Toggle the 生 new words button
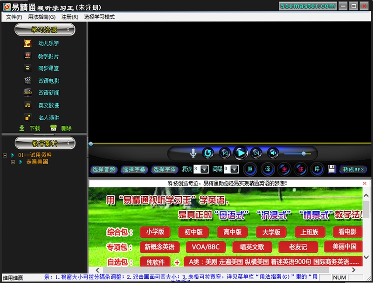373x283 pixels. [x=284, y=169]
